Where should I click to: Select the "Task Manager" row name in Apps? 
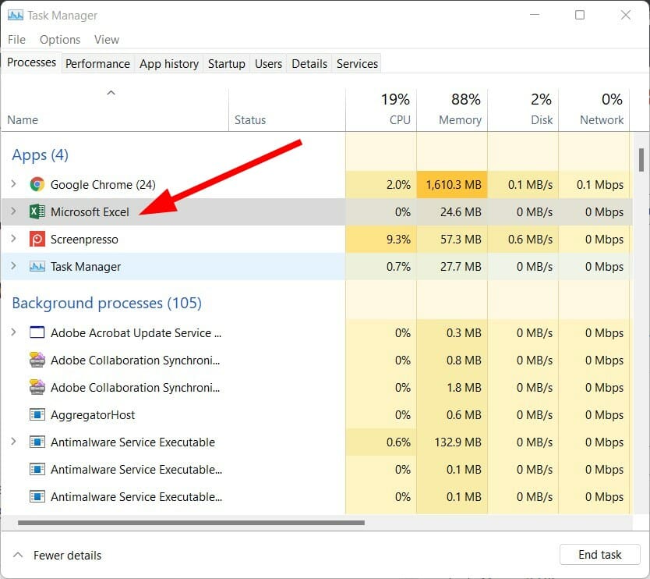click(86, 266)
